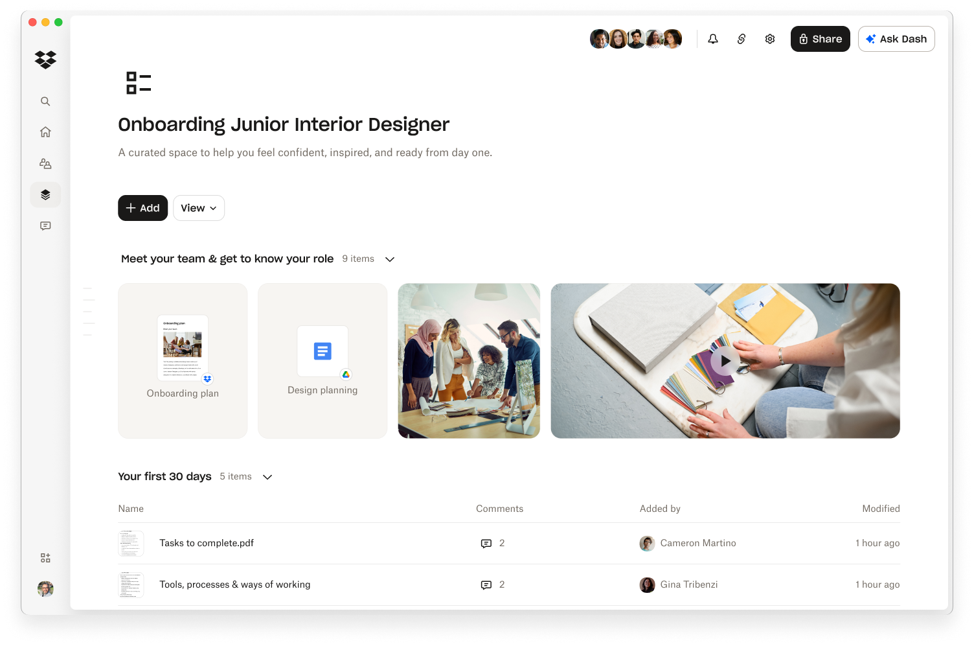
Task: Click the Google Drive badge on Design planning
Action: 346,375
